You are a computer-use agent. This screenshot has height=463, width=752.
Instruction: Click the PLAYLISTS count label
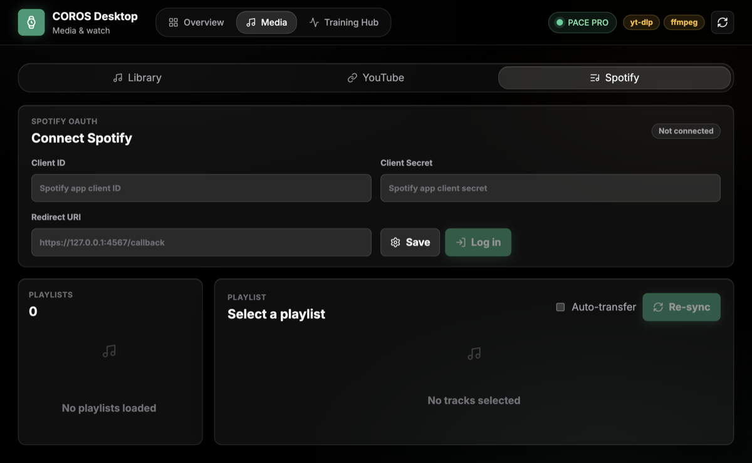point(51,295)
